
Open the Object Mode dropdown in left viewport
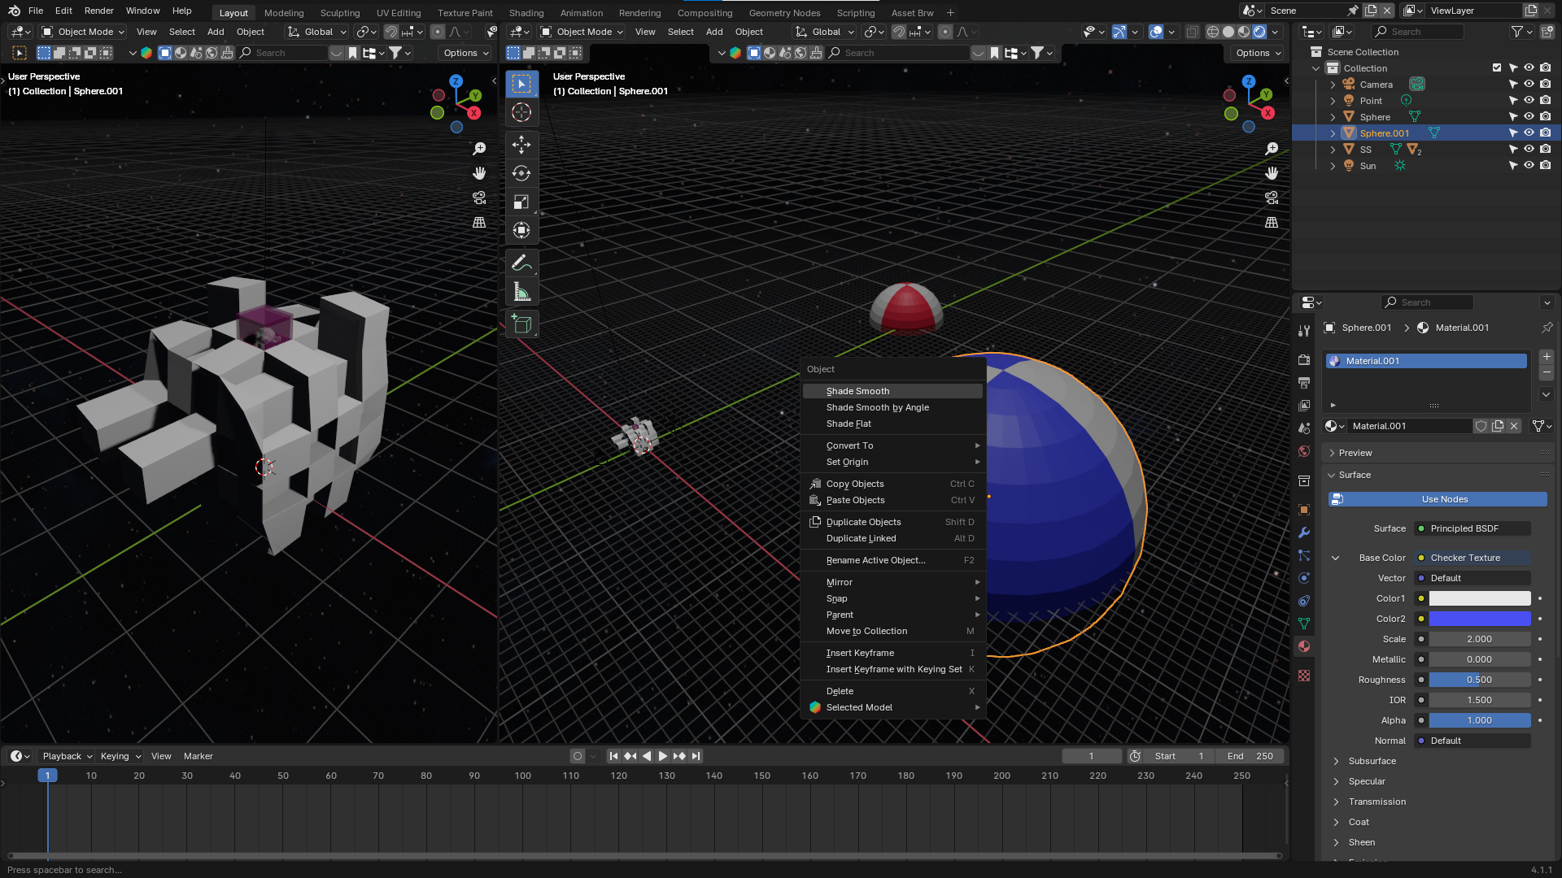pyautogui.click(x=84, y=32)
